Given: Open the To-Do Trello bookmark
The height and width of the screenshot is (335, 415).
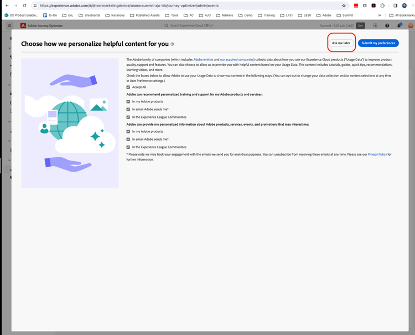Looking at the screenshot, I should (x=50, y=16).
